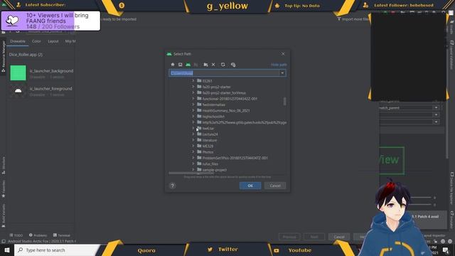Open the TODO tool window
This screenshot has width=455, height=256.
[x=16, y=235]
